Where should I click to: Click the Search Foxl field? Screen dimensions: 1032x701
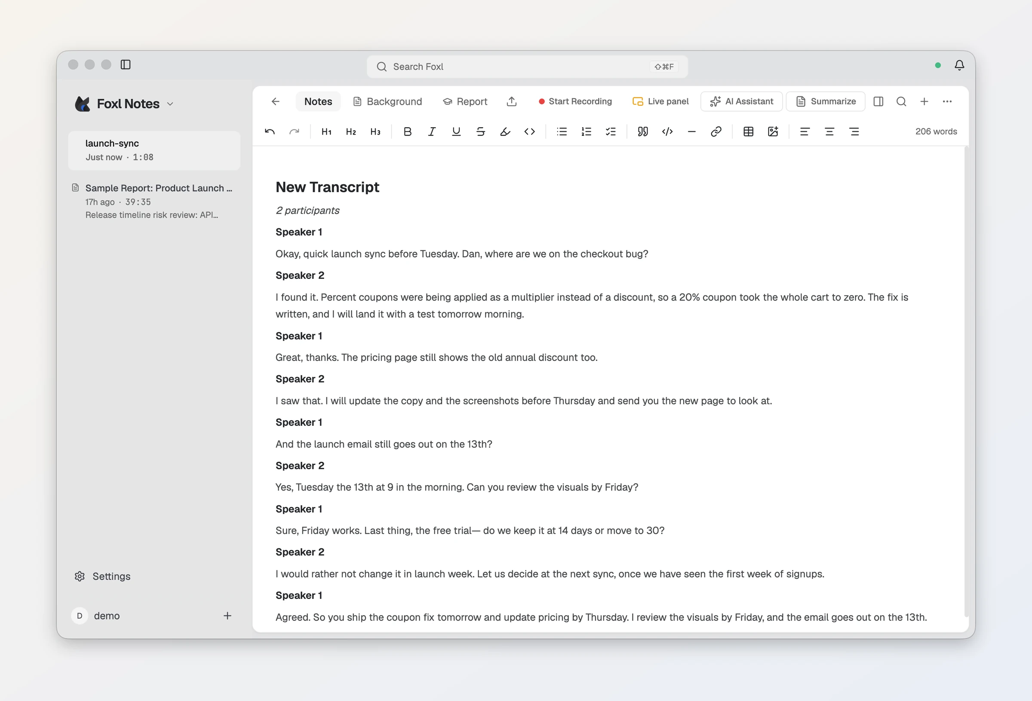coord(527,67)
